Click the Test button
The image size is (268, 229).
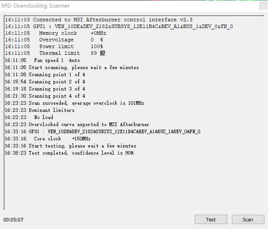tap(211, 219)
